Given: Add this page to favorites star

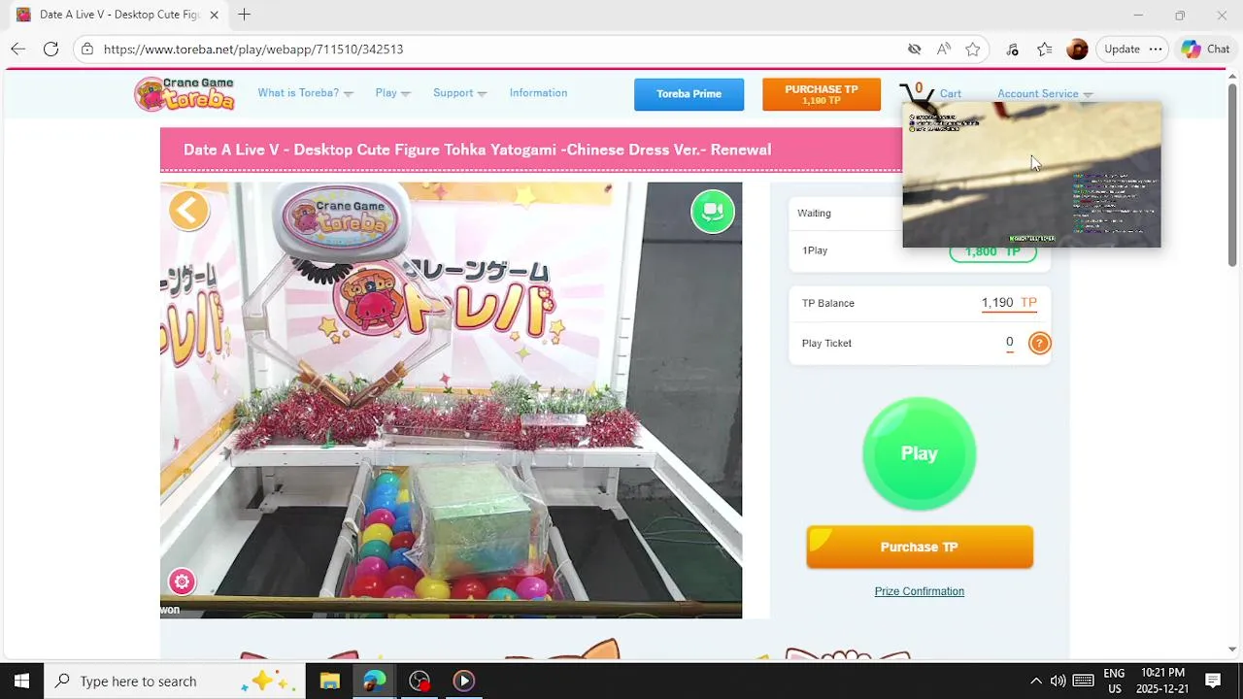Looking at the screenshot, I should pos(973,49).
